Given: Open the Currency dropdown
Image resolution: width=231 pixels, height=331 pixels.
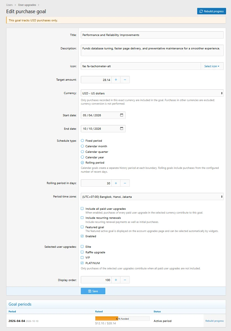Looking at the screenshot, I should pyautogui.click(x=152, y=93).
